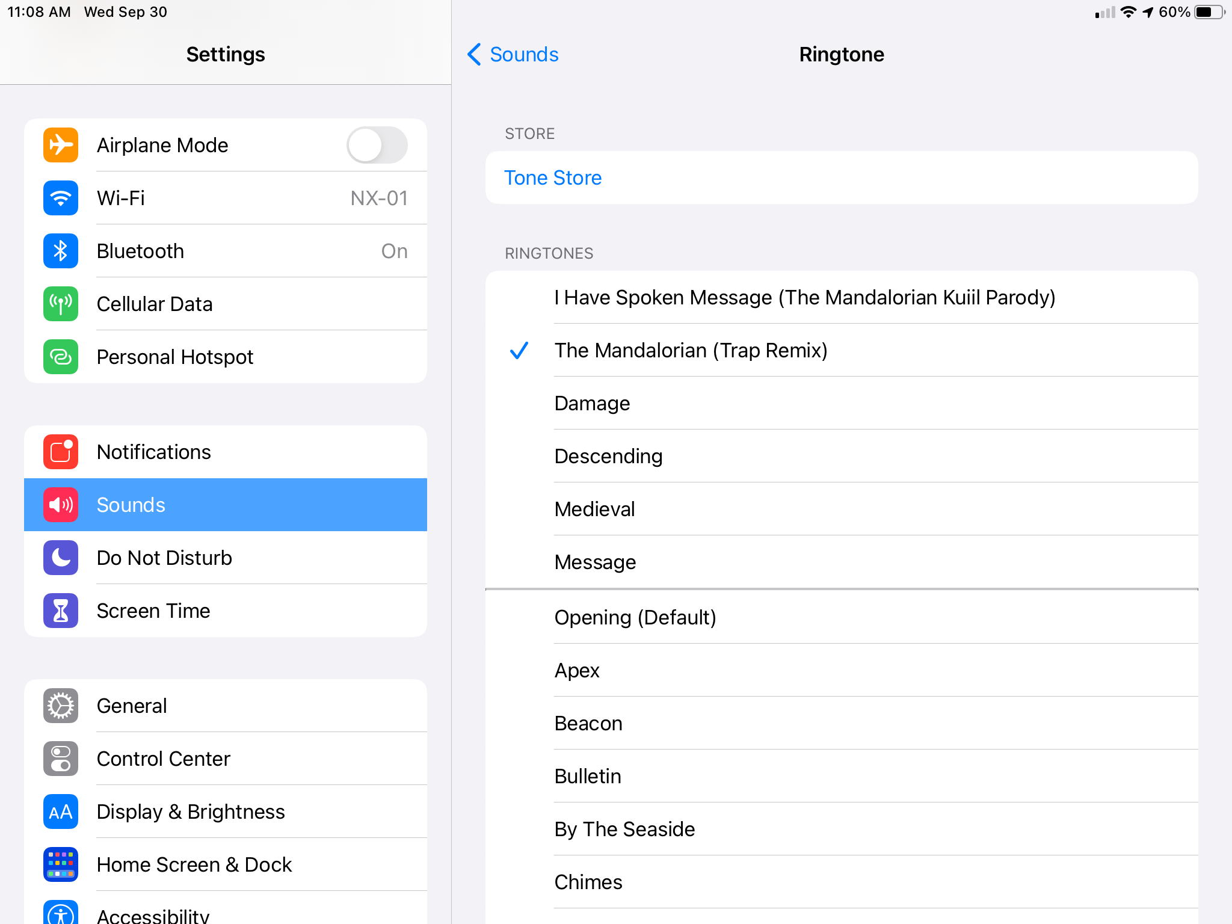Tap the Notifications red icon
Image resolution: width=1232 pixels, height=924 pixels.
point(61,452)
